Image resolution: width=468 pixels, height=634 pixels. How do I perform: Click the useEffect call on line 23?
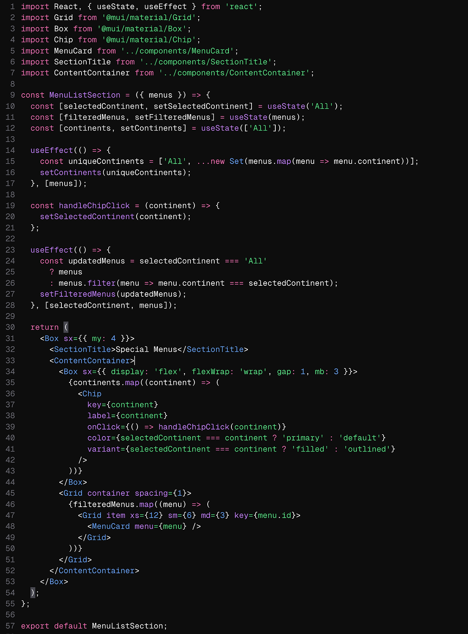click(52, 250)
